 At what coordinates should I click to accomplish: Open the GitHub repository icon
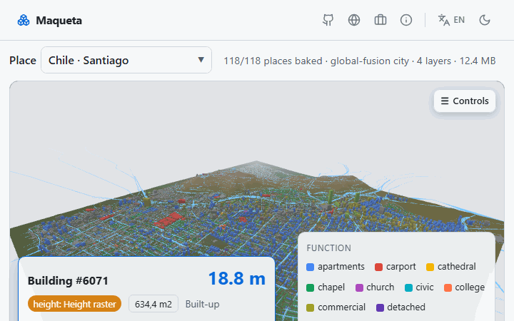328,20
